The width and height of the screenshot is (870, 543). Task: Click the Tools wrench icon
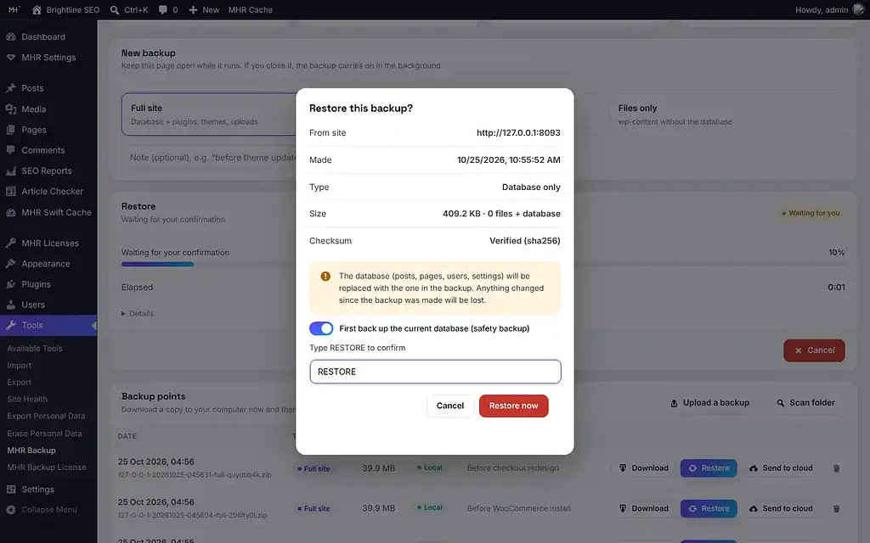pyautogui.click(x=10, y=325)
